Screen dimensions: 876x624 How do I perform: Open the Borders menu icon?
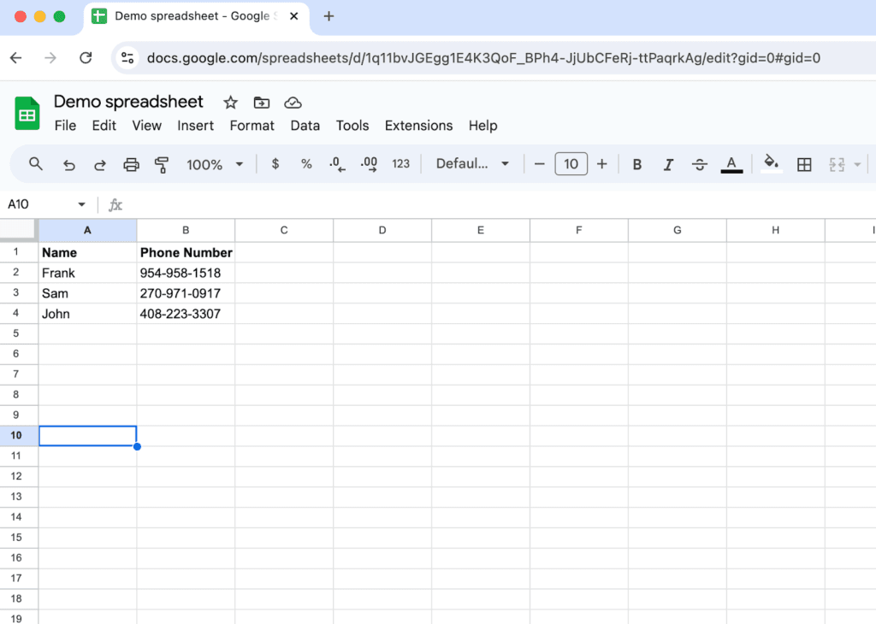coord(804,164)
